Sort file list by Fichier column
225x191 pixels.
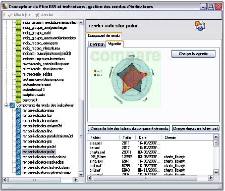tap(103, 137)
